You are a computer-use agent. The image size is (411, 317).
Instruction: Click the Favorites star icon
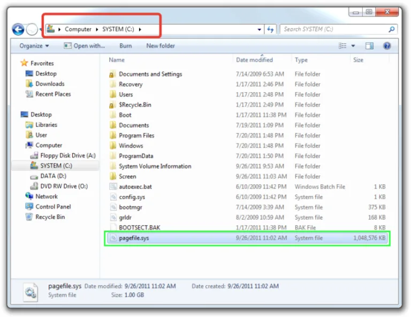[x=24, y=63]
